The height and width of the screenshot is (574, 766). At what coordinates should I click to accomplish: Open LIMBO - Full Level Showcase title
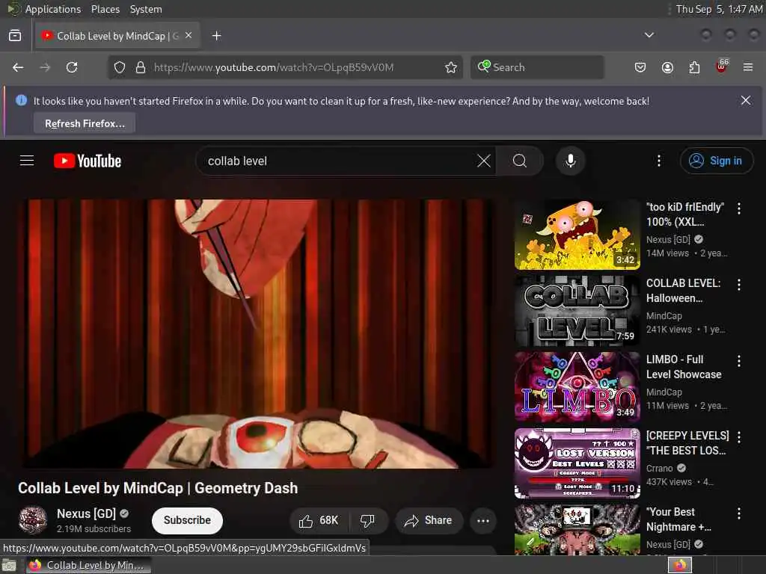tap(684, 366)
